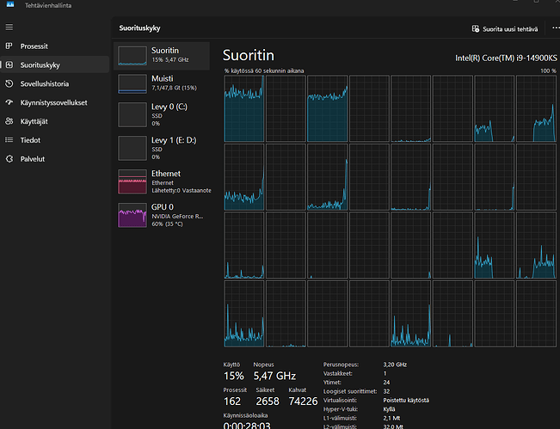560x429 pixels.
Task: Click the Käynnistyssovellukset gauge icon
Action: 9,102
